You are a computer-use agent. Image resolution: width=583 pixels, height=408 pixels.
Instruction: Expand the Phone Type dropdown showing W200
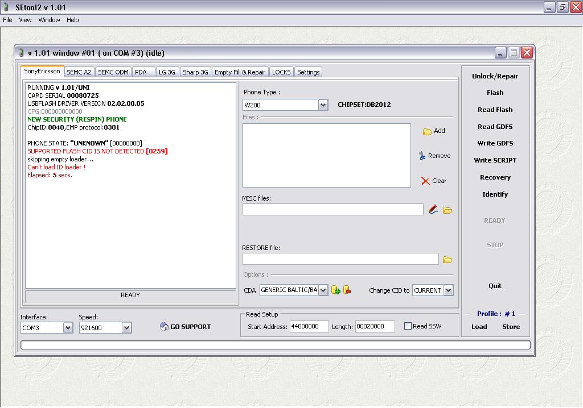[x=323, y=105]
